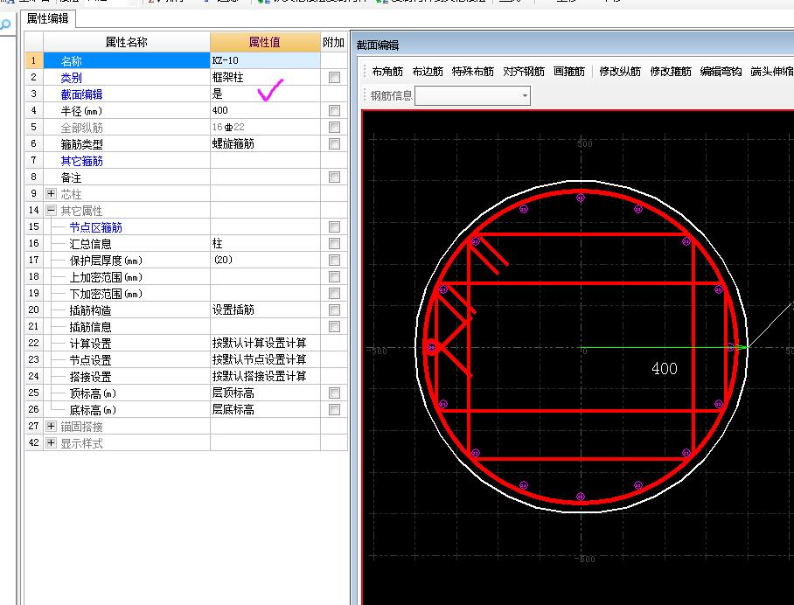794x605 pixels.
Task: Toggle 附加 checkbox for 类别 row
Action: pyautogui.click(x=334, y=78)
